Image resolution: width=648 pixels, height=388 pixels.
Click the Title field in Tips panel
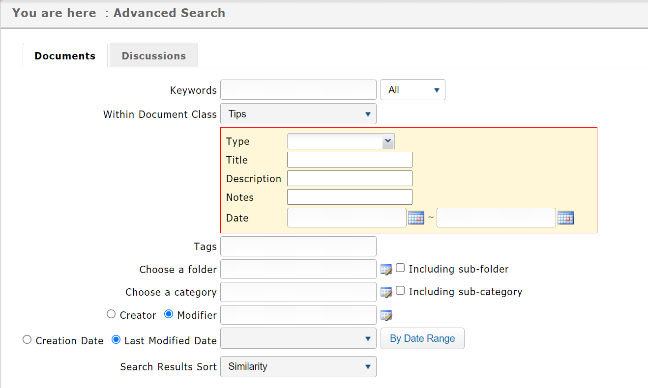pos(350,160)
